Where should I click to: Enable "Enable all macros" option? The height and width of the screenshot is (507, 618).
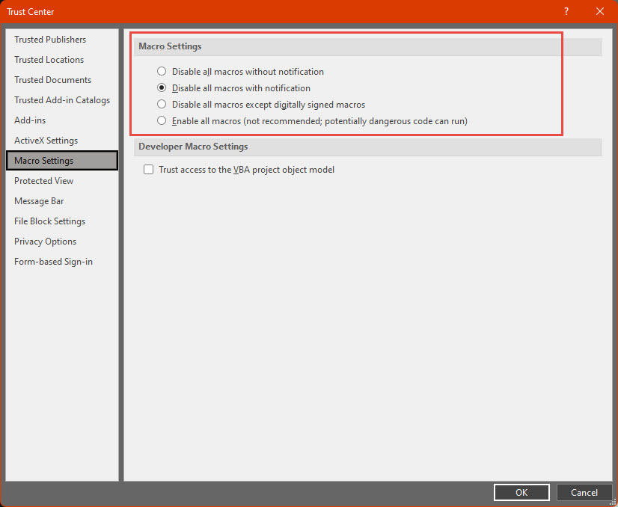point(161,120)
